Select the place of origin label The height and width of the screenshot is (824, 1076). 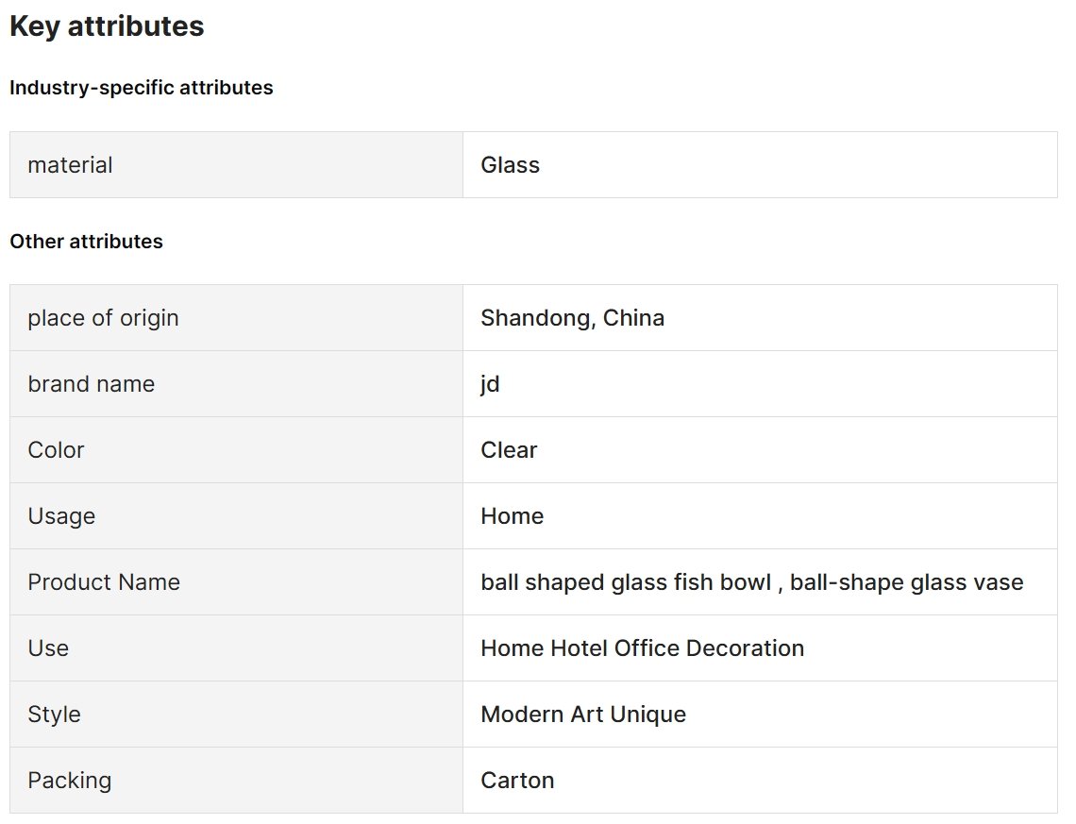(103, 318)
